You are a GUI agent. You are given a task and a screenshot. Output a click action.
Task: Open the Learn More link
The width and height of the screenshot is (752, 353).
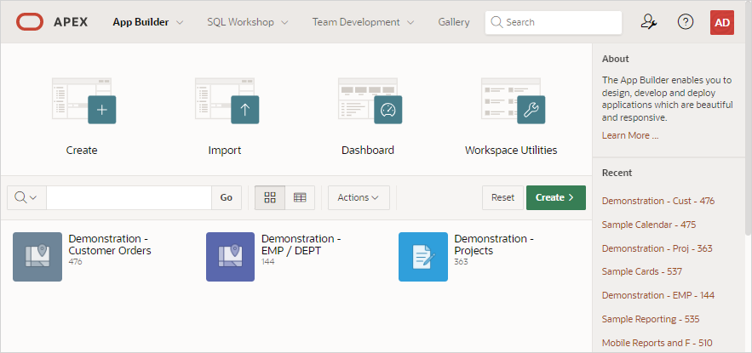click(630, 135)
